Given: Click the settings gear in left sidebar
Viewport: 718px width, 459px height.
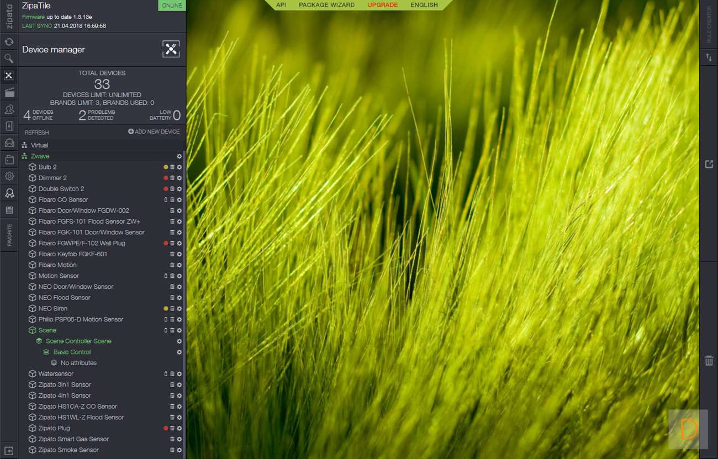Looking at the screenshot, I should [x=9, y=176].
